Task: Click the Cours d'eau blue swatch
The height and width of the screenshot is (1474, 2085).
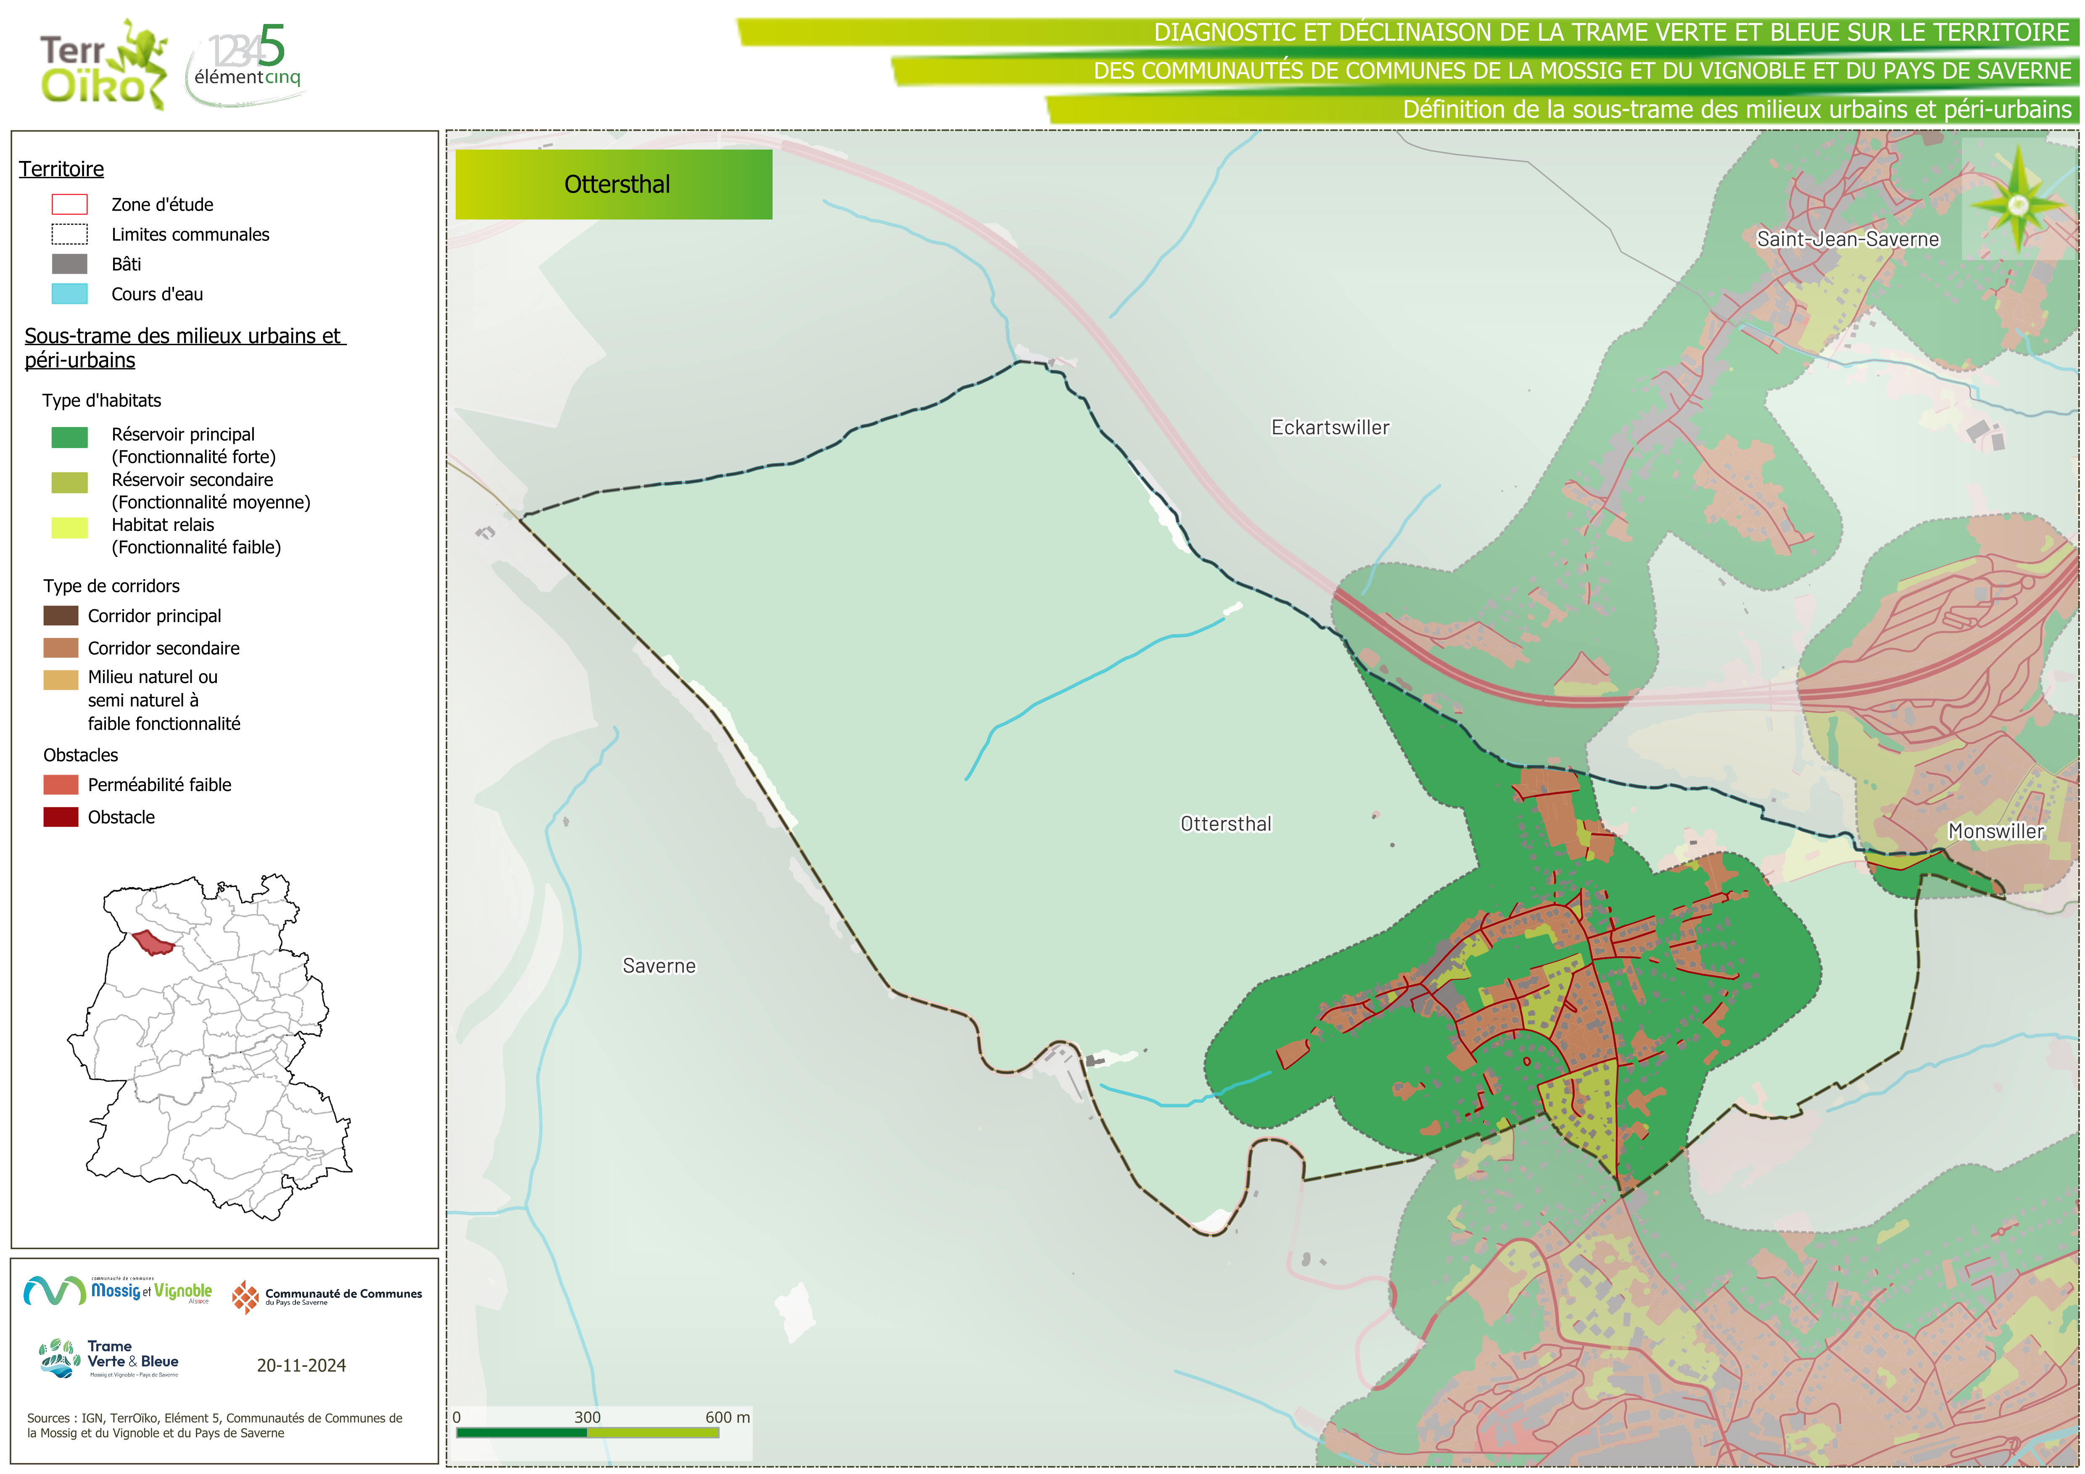Action: pyautogui.click(x=69, y=293)
